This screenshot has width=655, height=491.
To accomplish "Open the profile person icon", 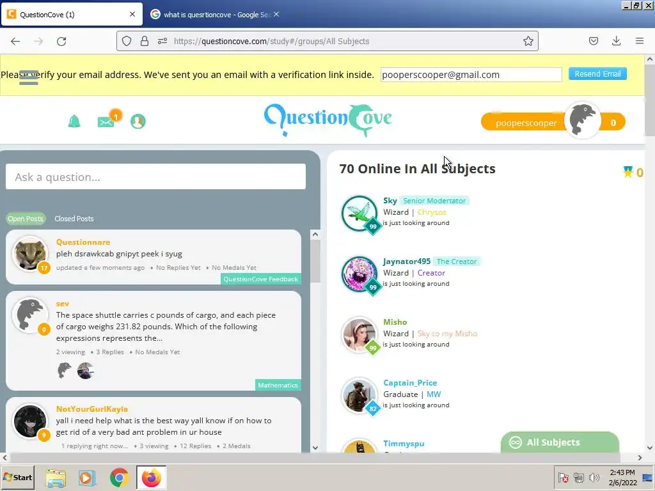I will 138,121.
